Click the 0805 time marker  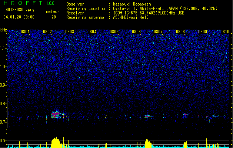pyautogui.click(x=114, y=31)
